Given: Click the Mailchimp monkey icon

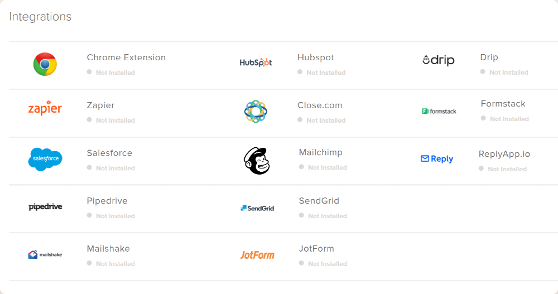Looking at the screenshot, I should click(x=257, y=161).
